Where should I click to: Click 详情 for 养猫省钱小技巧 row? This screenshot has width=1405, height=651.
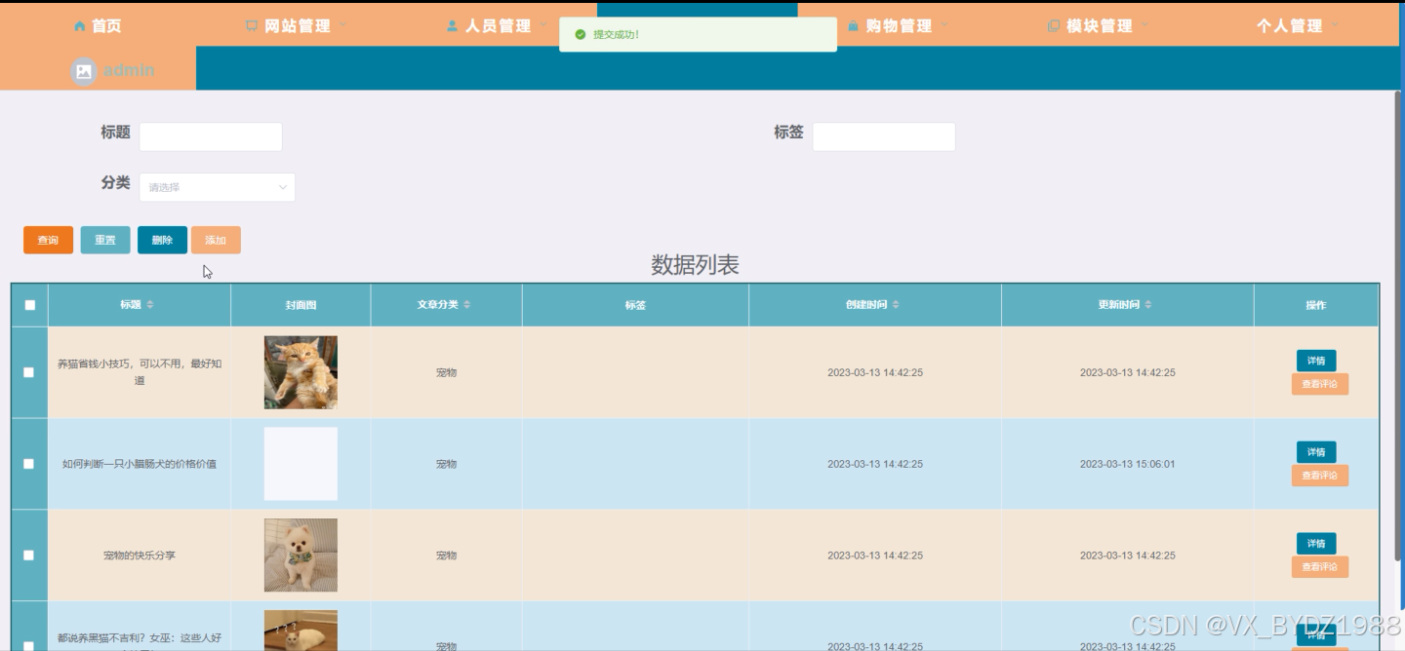tap(1316, 361)
